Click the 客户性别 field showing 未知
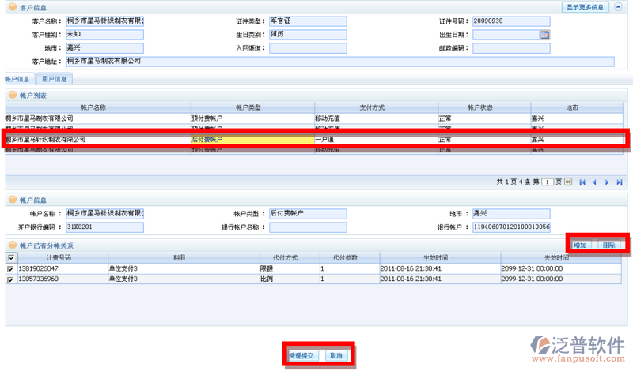The height and width of the screenshot is (371, 633). 105,35
